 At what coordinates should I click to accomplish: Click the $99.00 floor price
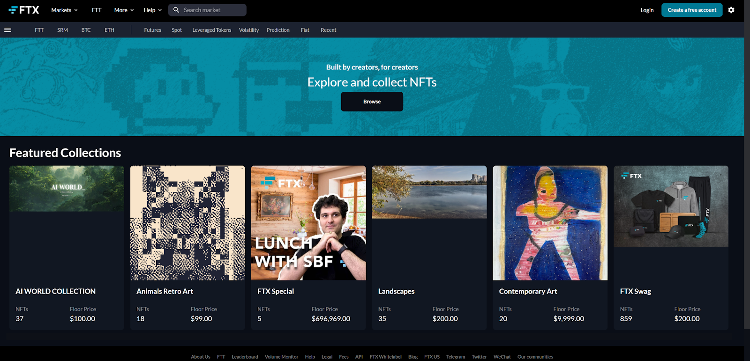[201, 319]
